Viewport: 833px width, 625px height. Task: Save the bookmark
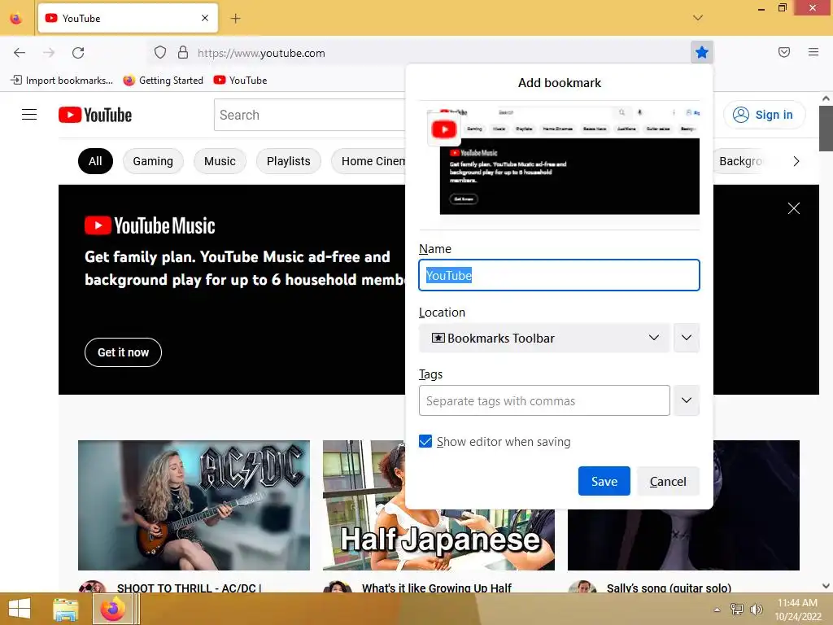(604, 482)
